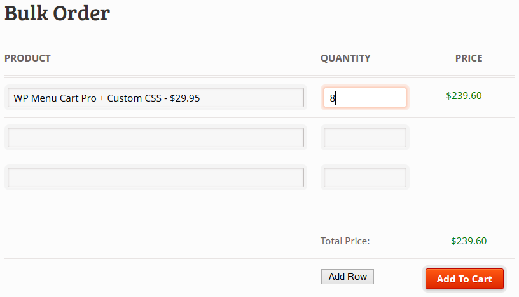Select the second row empty product field
The height and width of the screenshot is (297, 519).
pyautogui.click(x=156, y=138)
